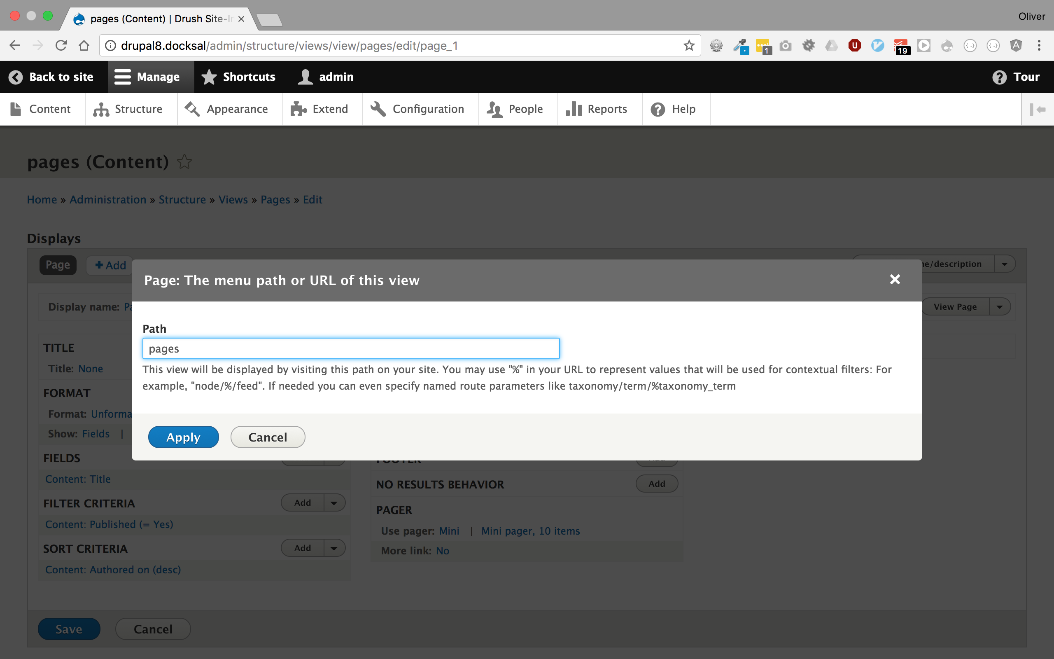This screenshot has height=659, width=1054.
Task: Close the path dialog with X icon
Action: click(x=895, y=279)
